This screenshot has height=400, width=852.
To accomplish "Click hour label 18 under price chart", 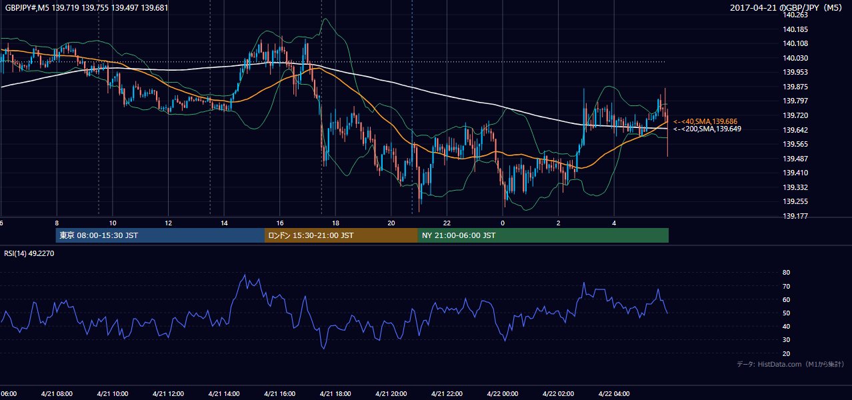I will click(335, 223).
